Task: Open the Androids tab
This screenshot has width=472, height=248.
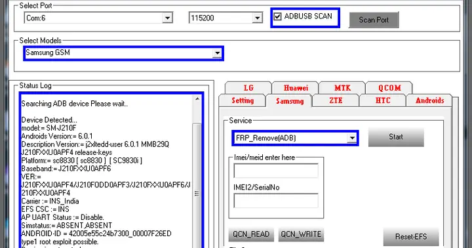Action: pos(429,100)
